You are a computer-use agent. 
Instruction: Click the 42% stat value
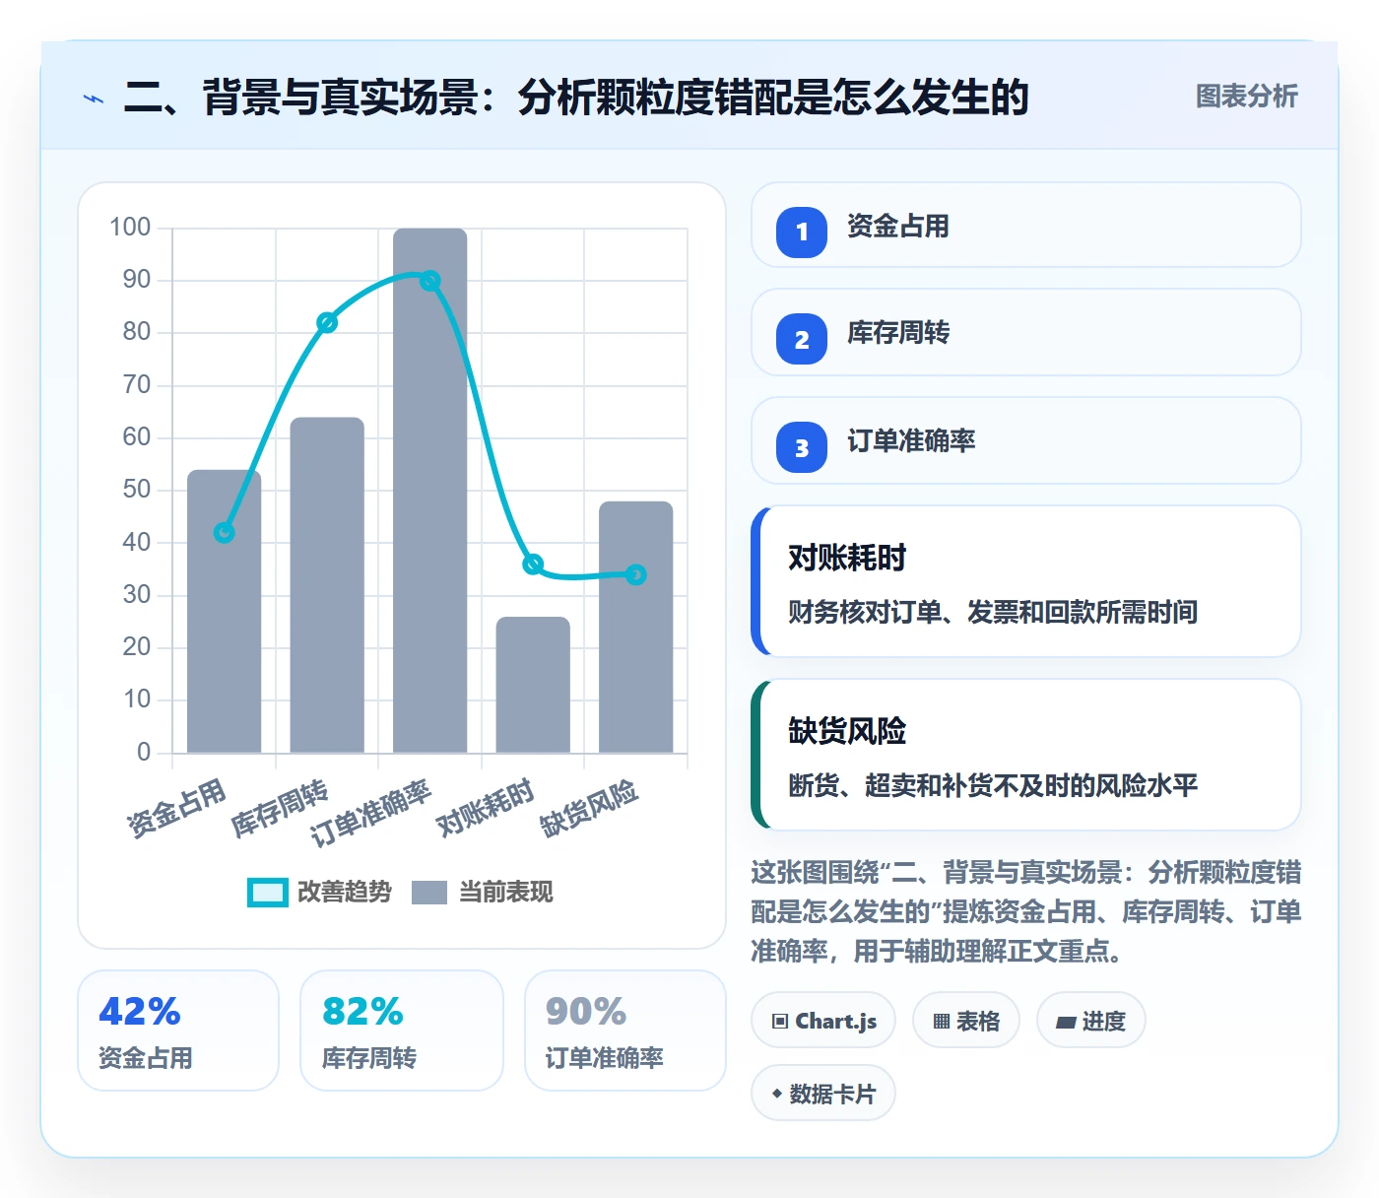pos(140,1012)
